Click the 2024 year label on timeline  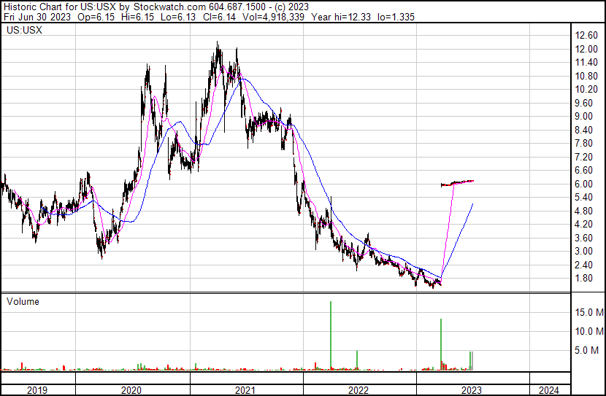point(549,390)
